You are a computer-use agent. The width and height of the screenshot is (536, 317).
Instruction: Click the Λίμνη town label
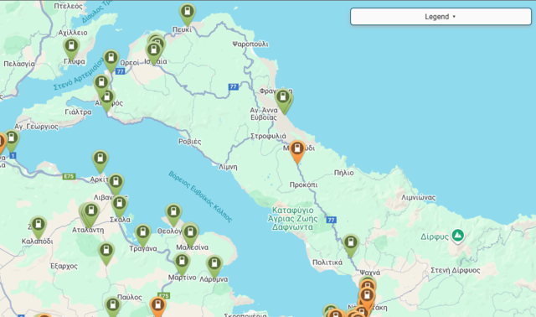(228, 167)
